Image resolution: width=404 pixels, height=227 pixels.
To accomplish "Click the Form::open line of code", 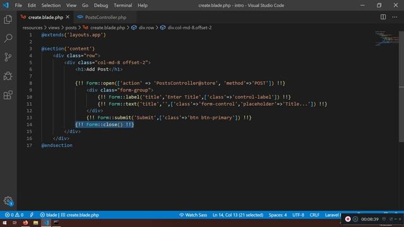I will click(180, 83).
